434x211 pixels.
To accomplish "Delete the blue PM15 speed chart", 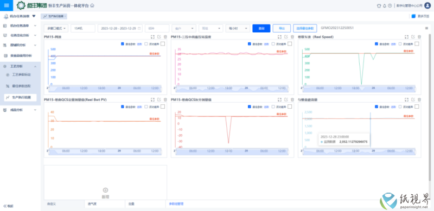I will [x=165, y=37].
